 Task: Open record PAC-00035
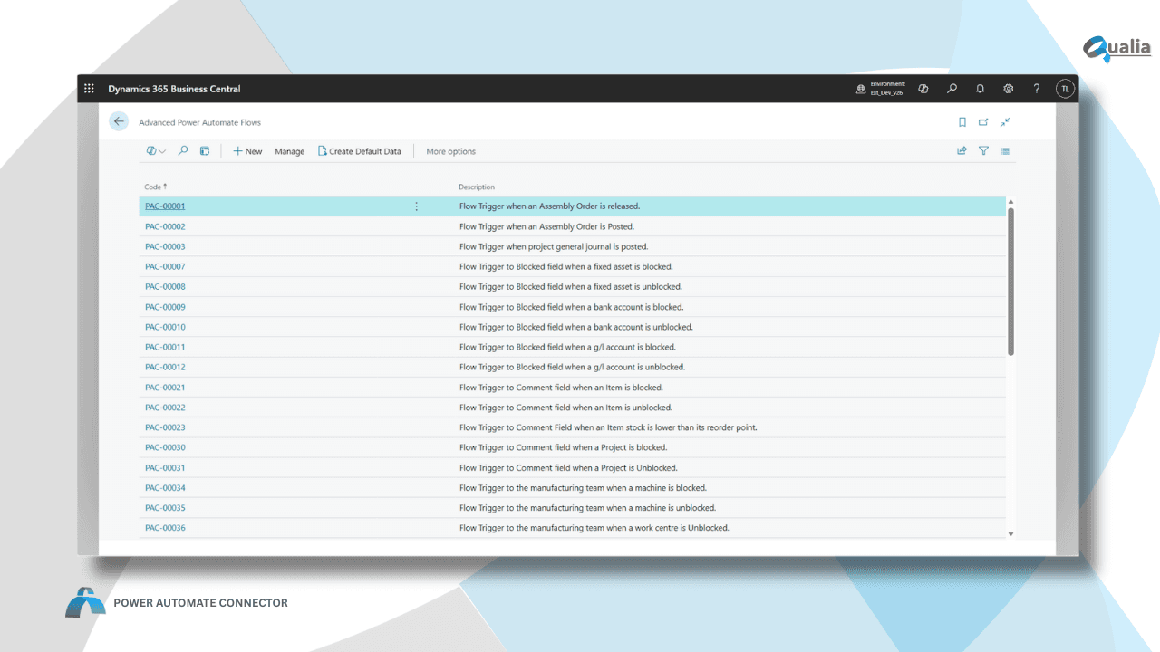pos(165,508)
